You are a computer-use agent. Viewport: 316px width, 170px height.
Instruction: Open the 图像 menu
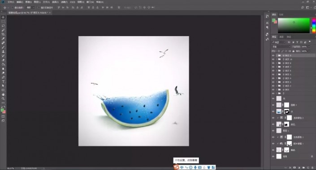click(x=28, y=2)
